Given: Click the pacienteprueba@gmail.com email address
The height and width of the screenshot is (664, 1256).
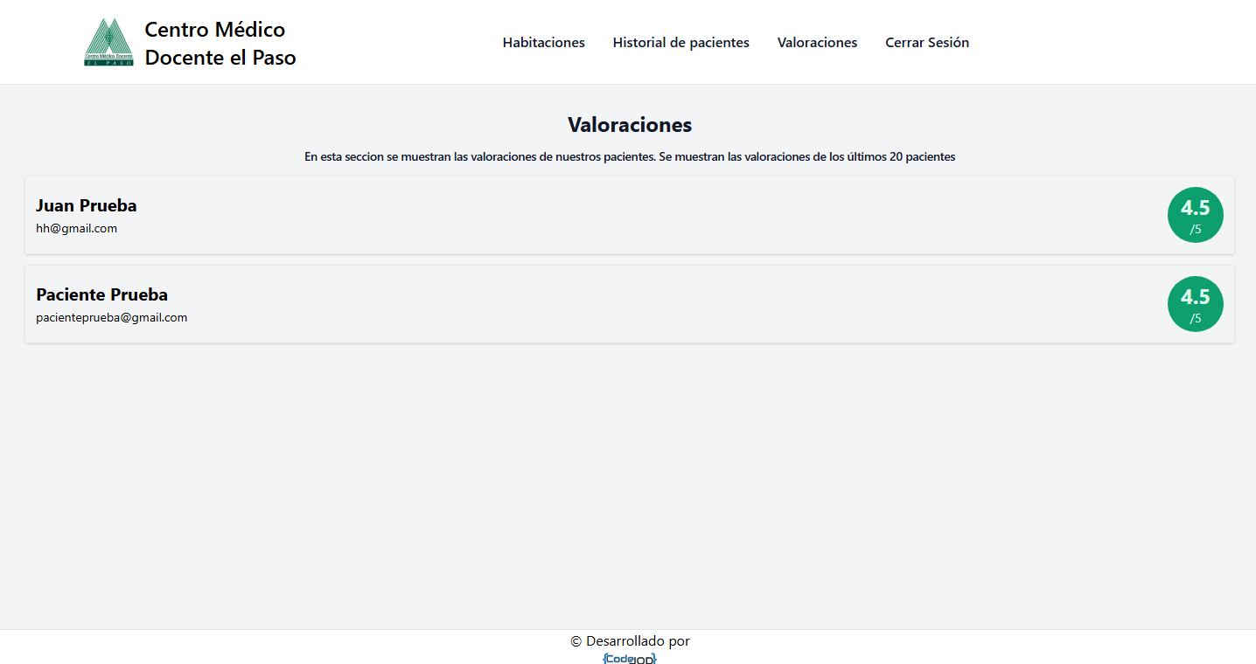Looking at the screenshot, I should (111, 318).
